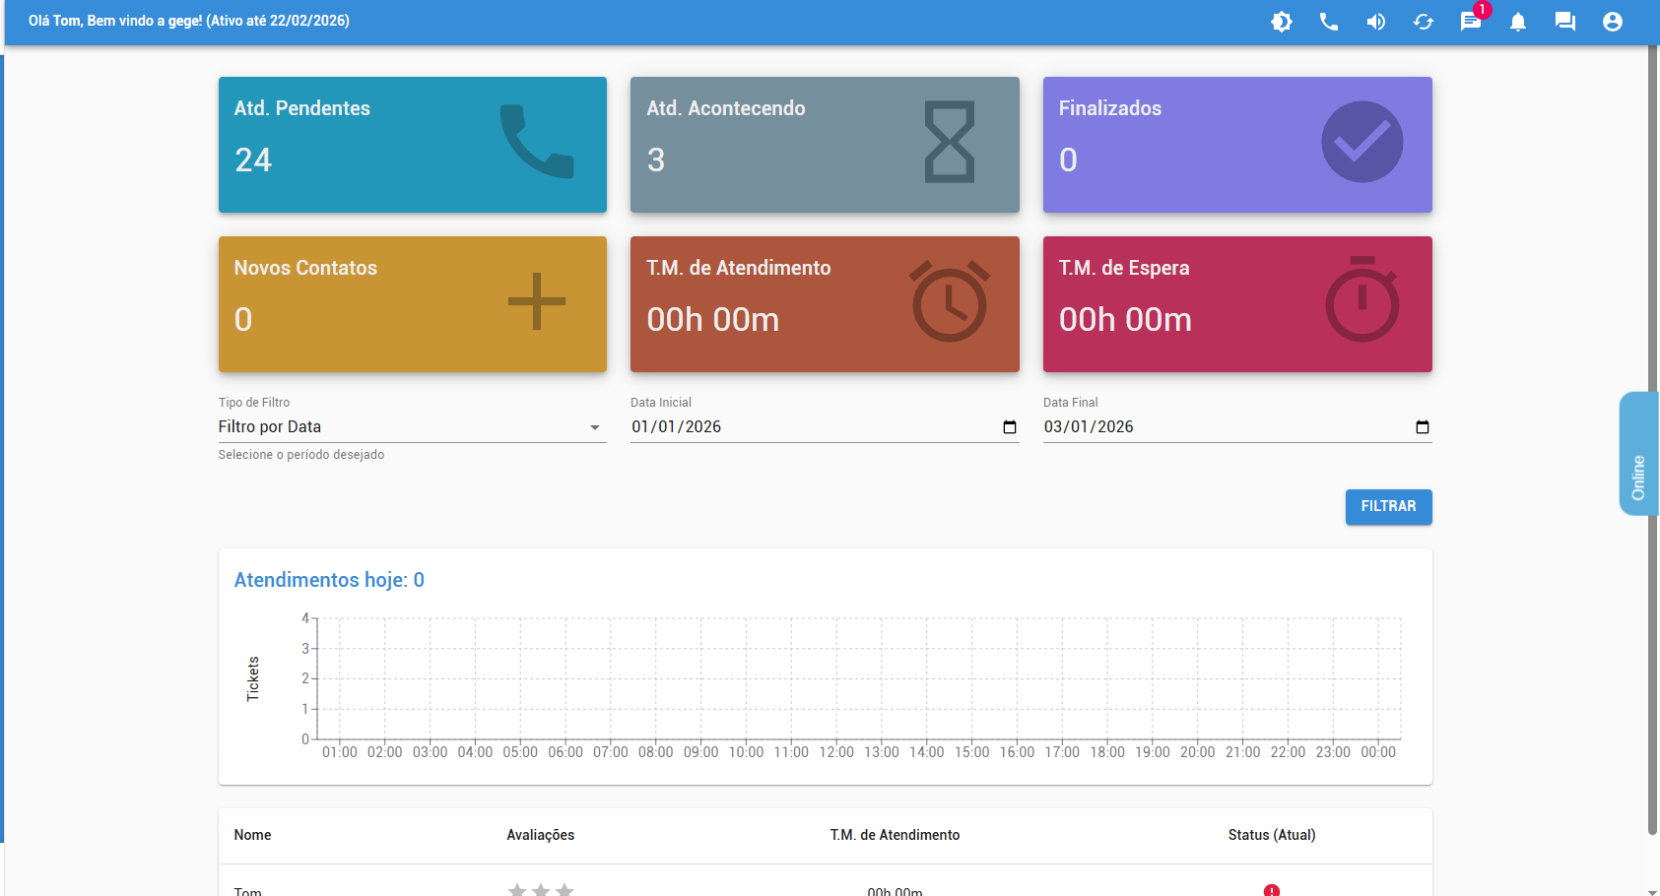1660x896 pixels.
Task: Click Status (Atual) column header
Action: tap(1272, 835)
